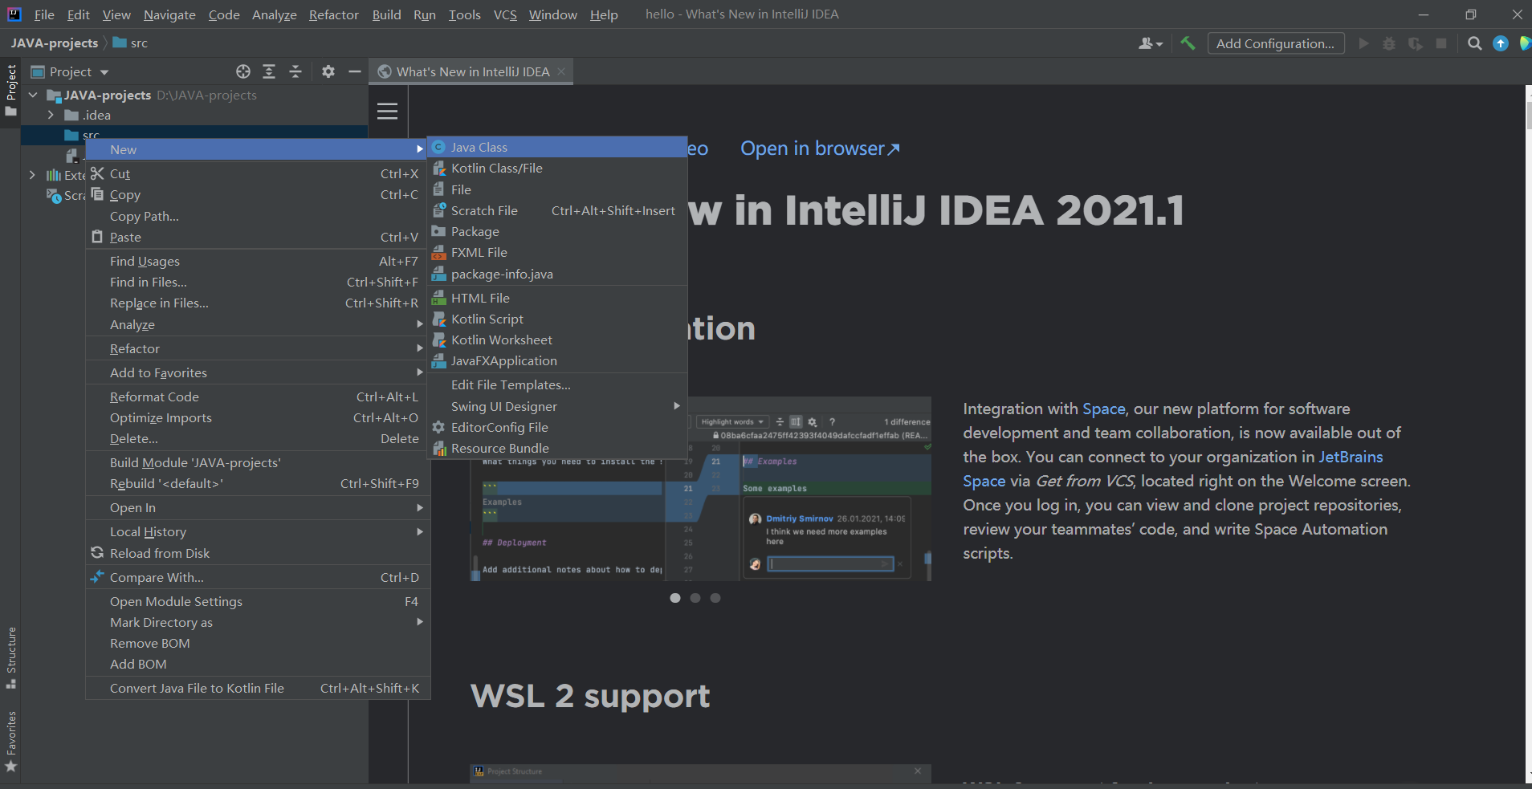The height and width of the screenshot is (789, 1532).
Task: Choose Kotlin Worksheet in New submenu
Action: tap(557, 340)
